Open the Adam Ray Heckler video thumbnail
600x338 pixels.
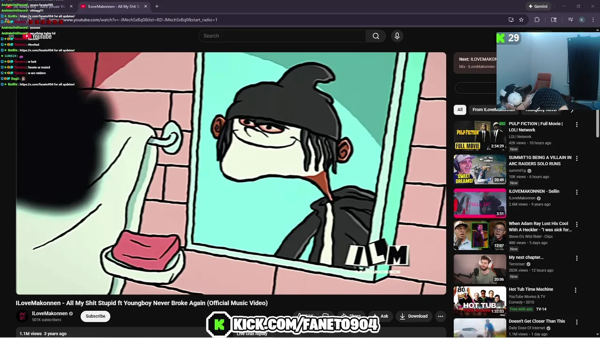tap(480, 235)
